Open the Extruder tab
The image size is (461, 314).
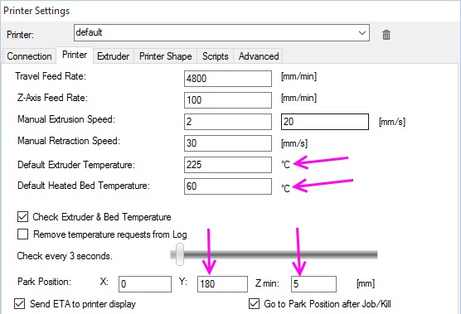(x=114, y=56)
